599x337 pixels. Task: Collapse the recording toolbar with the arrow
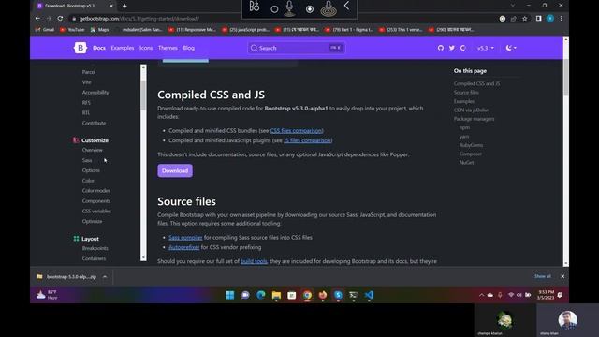(x=346, y=6)
